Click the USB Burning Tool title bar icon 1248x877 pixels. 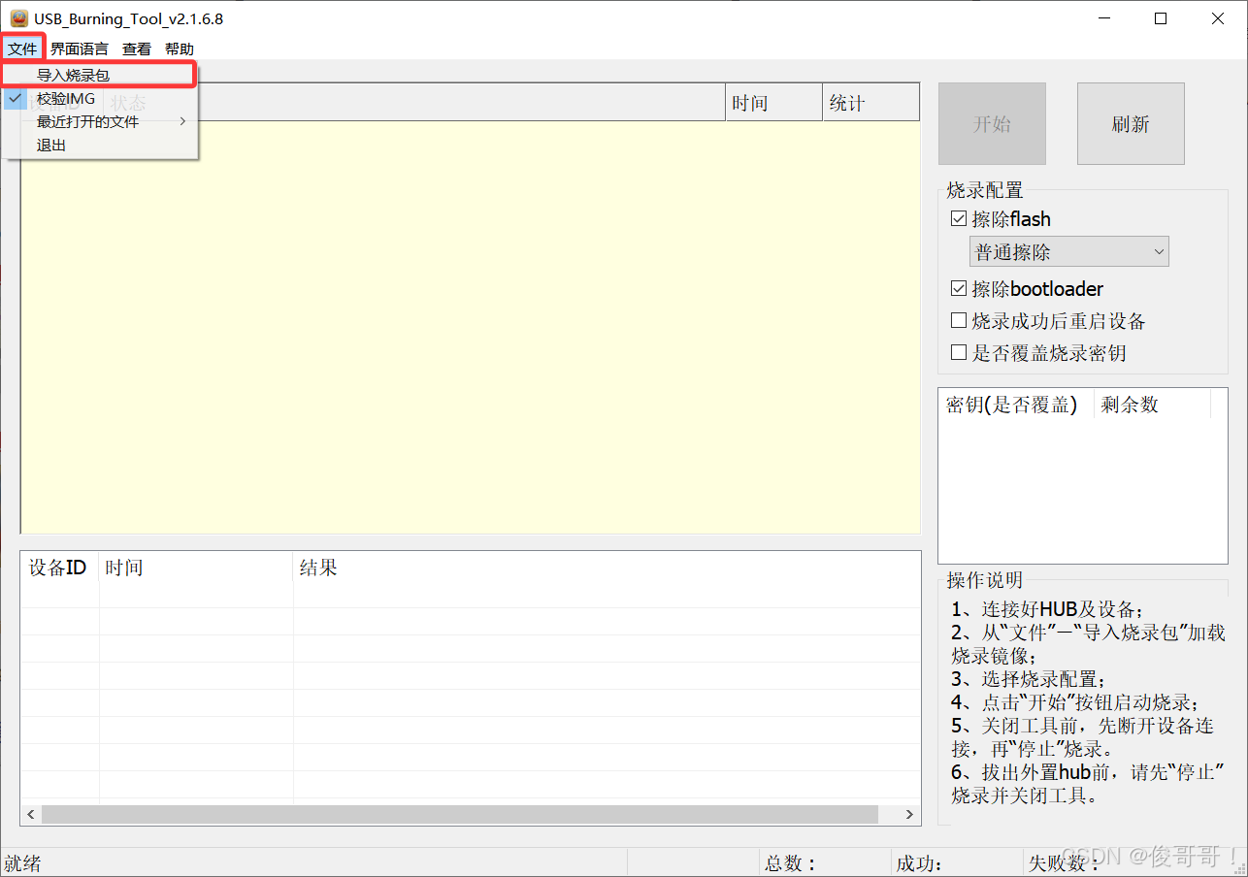coord(18,18)
